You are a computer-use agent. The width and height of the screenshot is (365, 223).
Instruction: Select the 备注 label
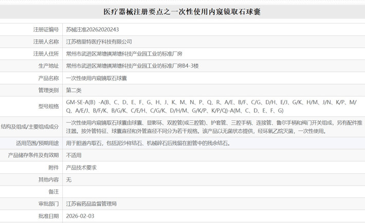point(53,192)
